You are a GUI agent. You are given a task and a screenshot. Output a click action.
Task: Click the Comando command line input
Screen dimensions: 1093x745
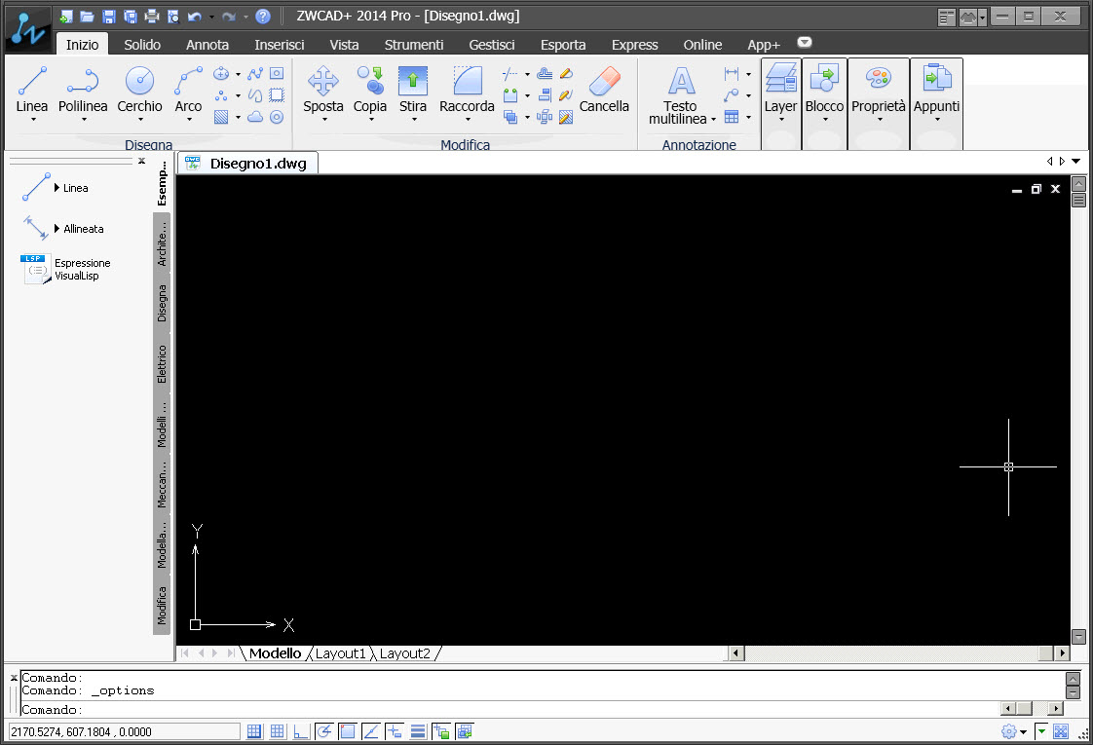509,710
